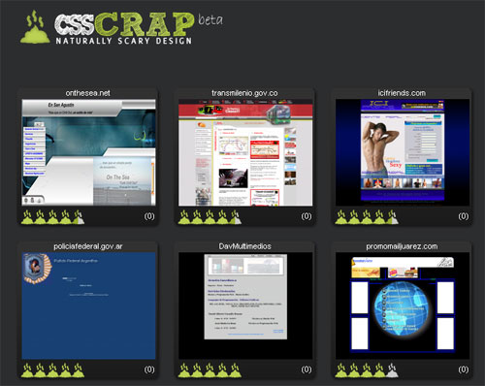Viewport: 485px width, 386px height.
Task: Open the policiafederal.gov.ar site title
Action: [x=88, y=246]
